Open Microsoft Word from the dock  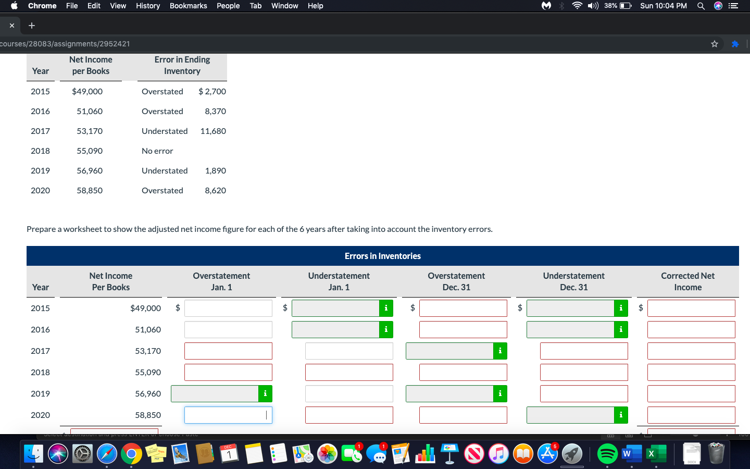click(x=632, y=454)
